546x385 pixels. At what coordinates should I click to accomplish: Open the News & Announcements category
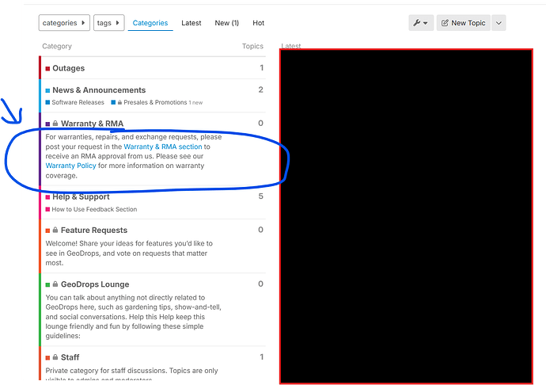(x=99, y=90)
